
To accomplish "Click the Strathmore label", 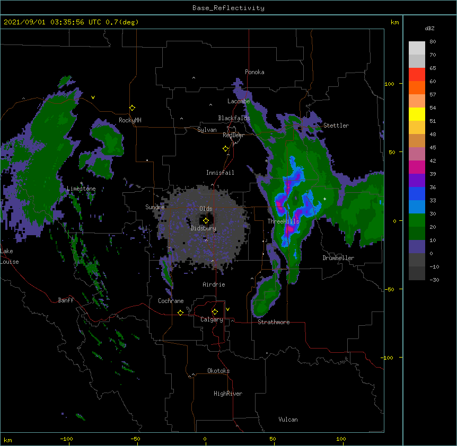I will (274, 322).
